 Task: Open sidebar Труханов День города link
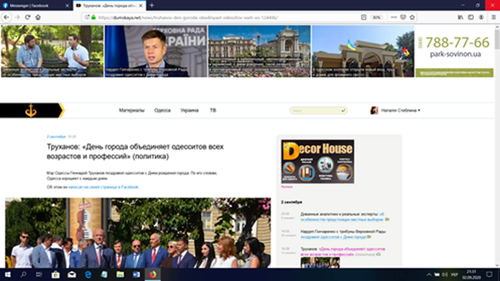click(x=343, y=252)
